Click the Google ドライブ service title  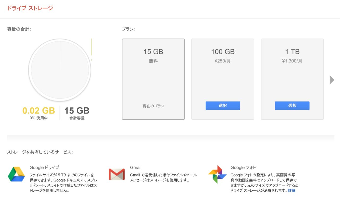click(44, 167)
